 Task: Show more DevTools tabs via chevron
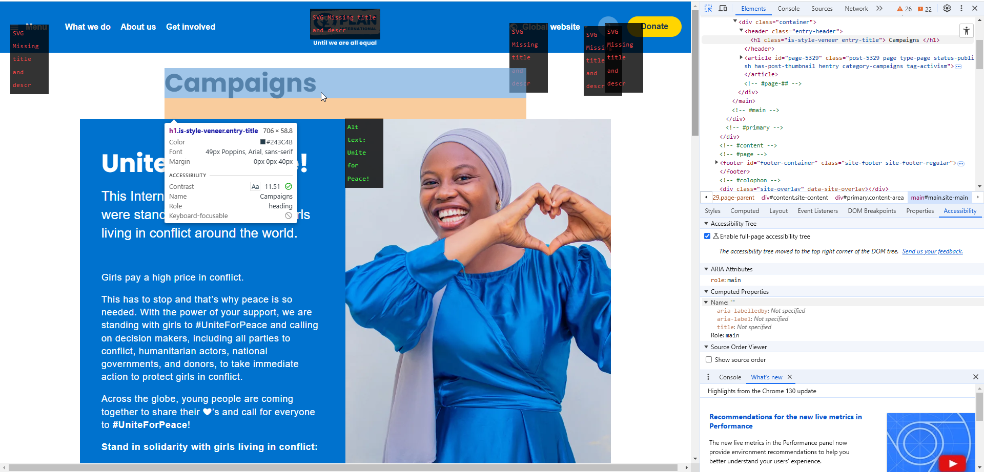pos(879,9)
